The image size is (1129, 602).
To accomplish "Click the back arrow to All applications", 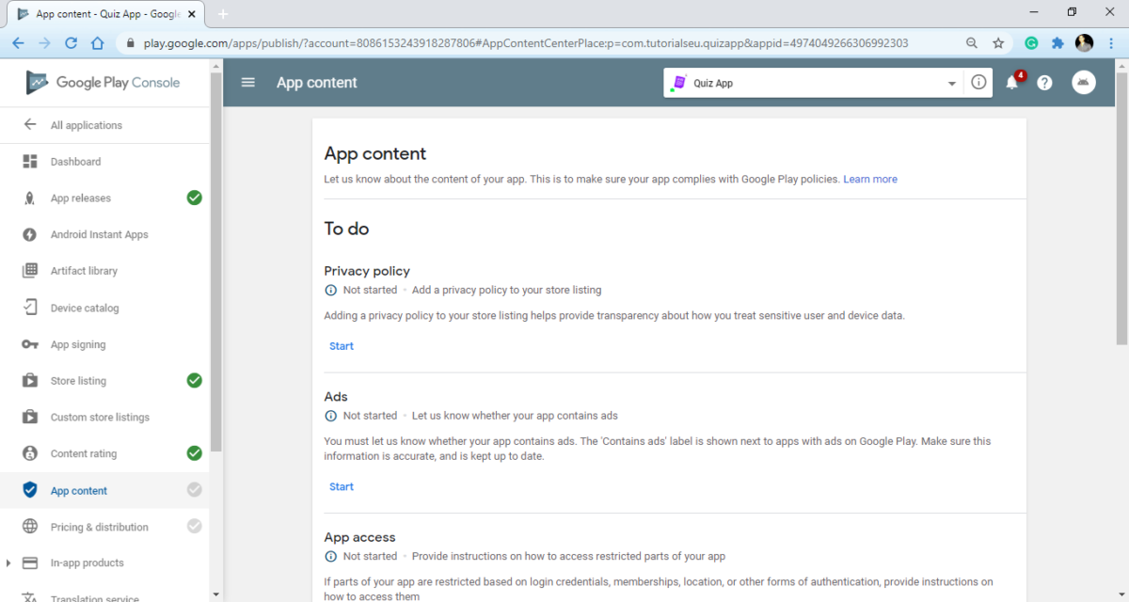I will 30,125.
